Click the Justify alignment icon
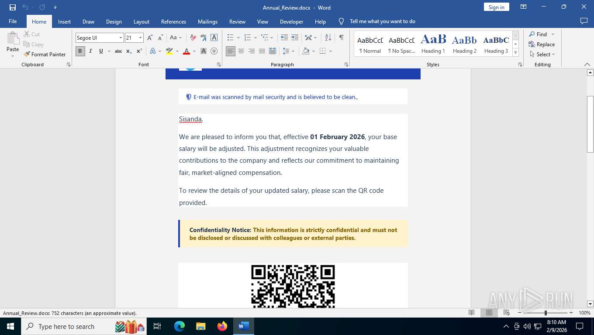The image size is (594, 335). pyautogui.click(x=262, y=51)
